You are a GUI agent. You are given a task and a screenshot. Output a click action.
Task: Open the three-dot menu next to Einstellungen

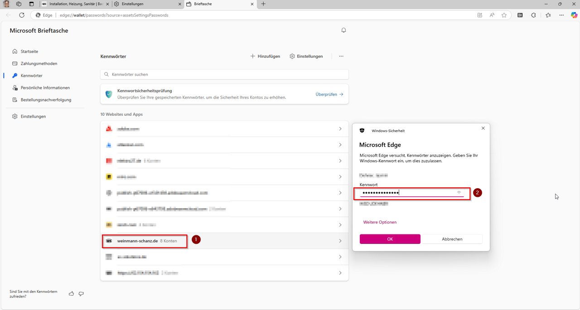pyautogui.click(x=341, y=56)
